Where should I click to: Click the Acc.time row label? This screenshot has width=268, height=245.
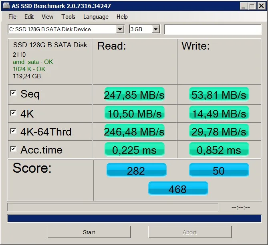pos(41,150)
